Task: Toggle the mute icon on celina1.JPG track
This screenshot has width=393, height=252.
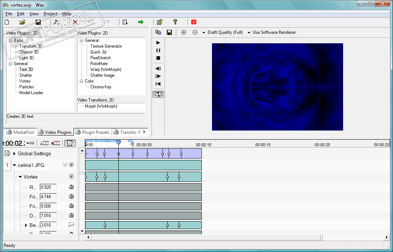Action: (x=65, y=165)
